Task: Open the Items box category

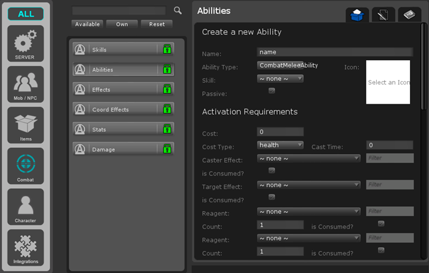Action: [x=25, y=125]
